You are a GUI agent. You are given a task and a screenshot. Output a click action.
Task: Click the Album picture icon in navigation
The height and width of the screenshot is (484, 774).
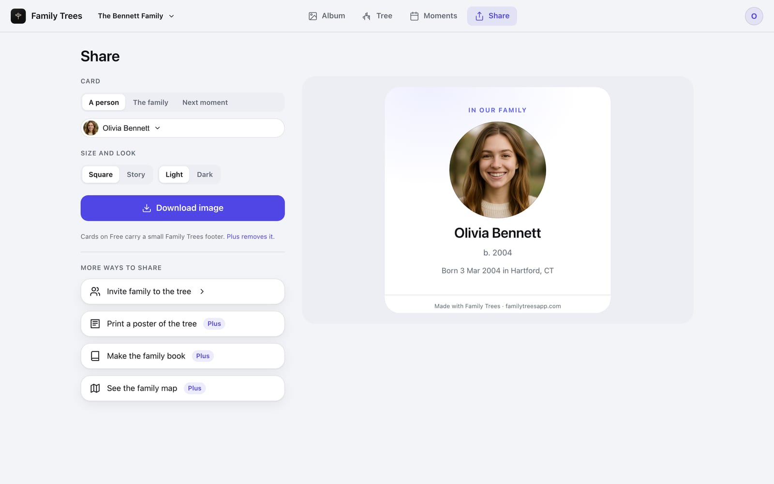313,16
